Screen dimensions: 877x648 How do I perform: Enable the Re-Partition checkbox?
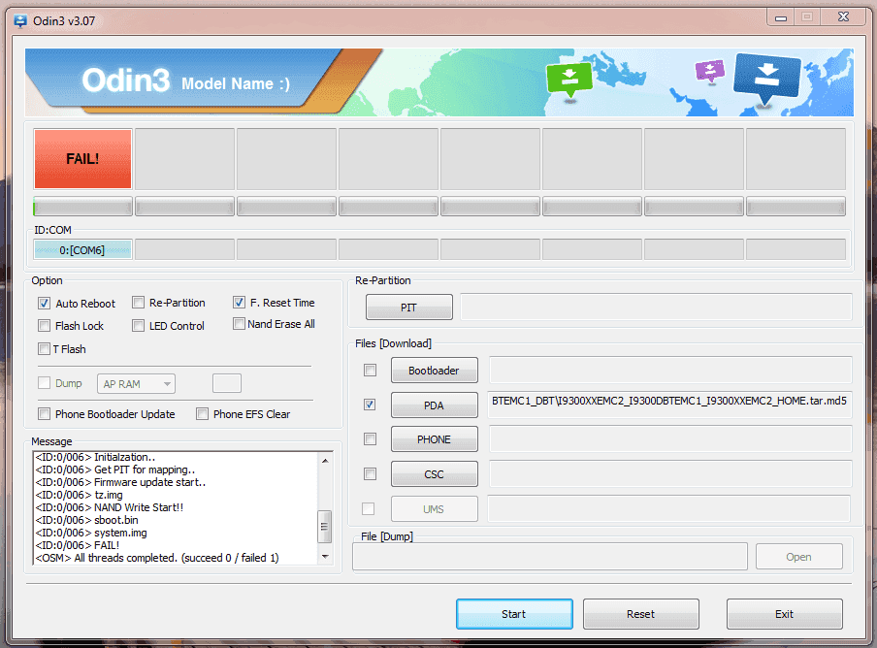pos(138,303)
